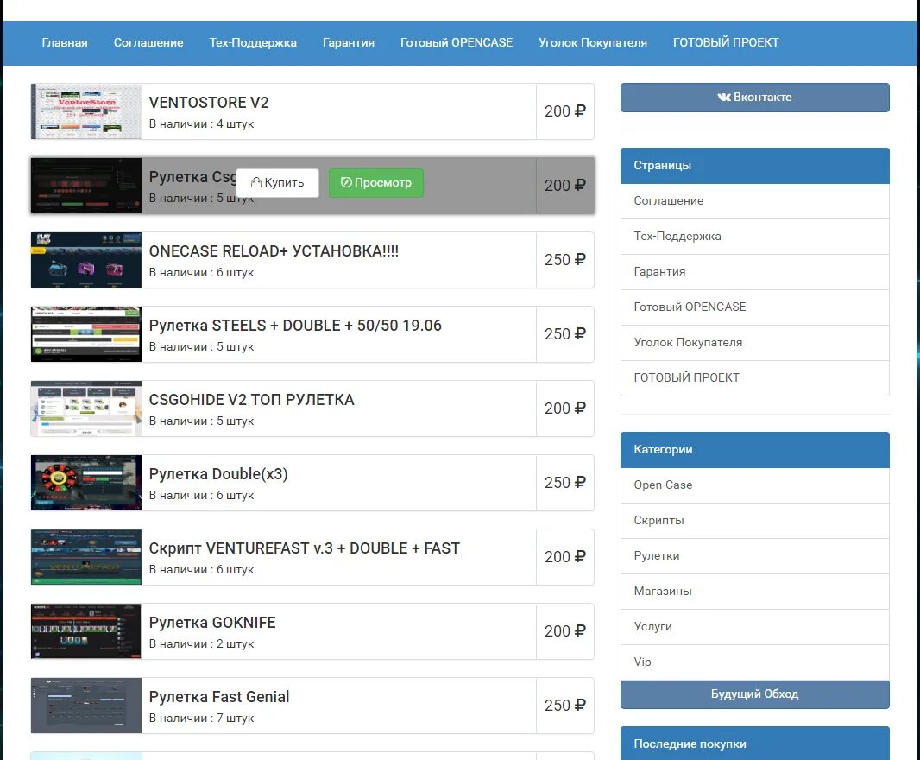
Task: Click 250 ₽ price of Рулетка STEELS
Action: pos(565,334)
